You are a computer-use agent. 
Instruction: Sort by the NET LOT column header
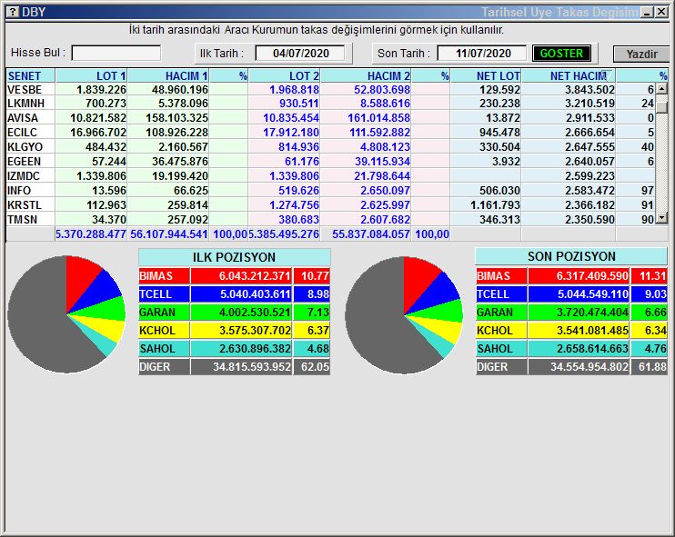(x=487, y=75)
